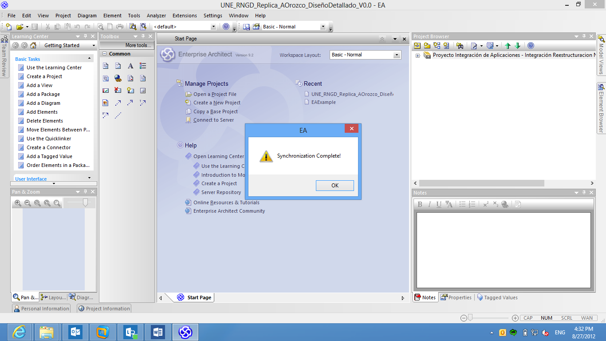This screenshot has height=341, width=606.
Task: Click the Help question mark in main toolbar
Action: click(x=226, y=27)
